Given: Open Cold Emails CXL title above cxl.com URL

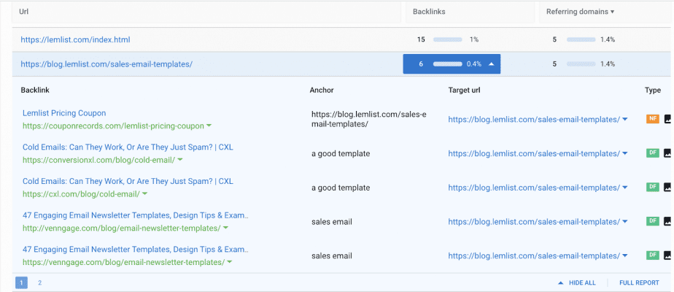Looking at the screenshot, I should (128, 181).
